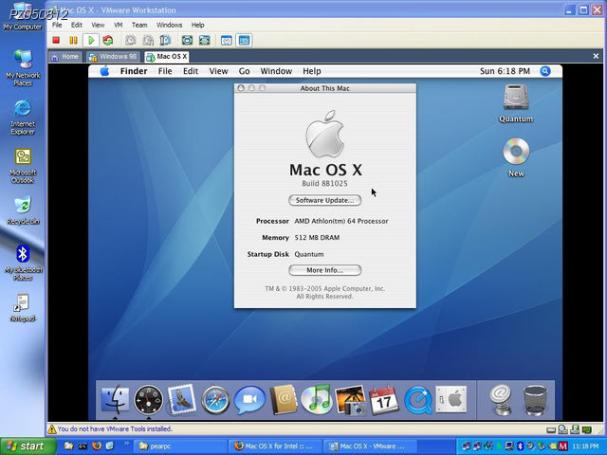Click the console view toolbar icon
This screenshot has height=455, width=607.
245,40
